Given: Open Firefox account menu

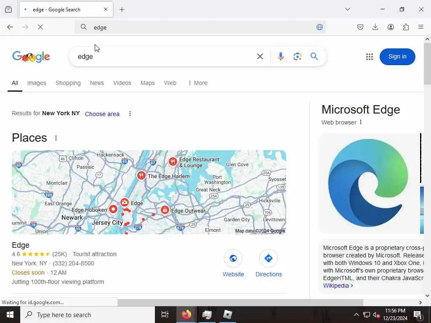Looking at the screenshot, I should [391, 27].
